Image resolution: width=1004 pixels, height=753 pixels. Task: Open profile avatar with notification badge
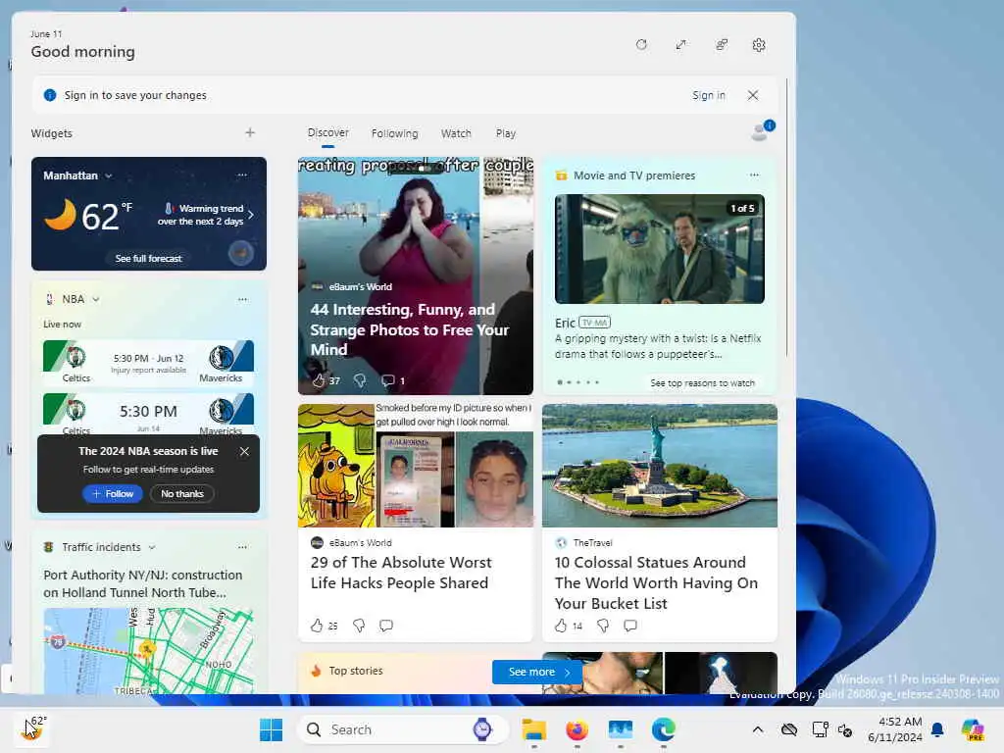coord(762,130)
